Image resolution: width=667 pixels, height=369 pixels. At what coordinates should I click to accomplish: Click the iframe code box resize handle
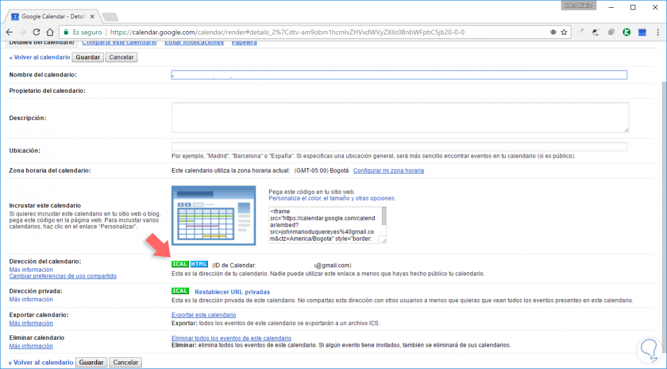click(x=383, y=240)
